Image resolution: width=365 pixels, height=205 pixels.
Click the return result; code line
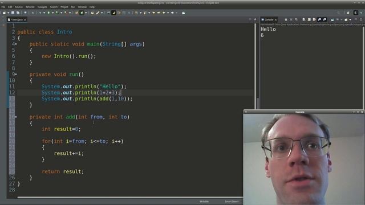tap(63, 171)
